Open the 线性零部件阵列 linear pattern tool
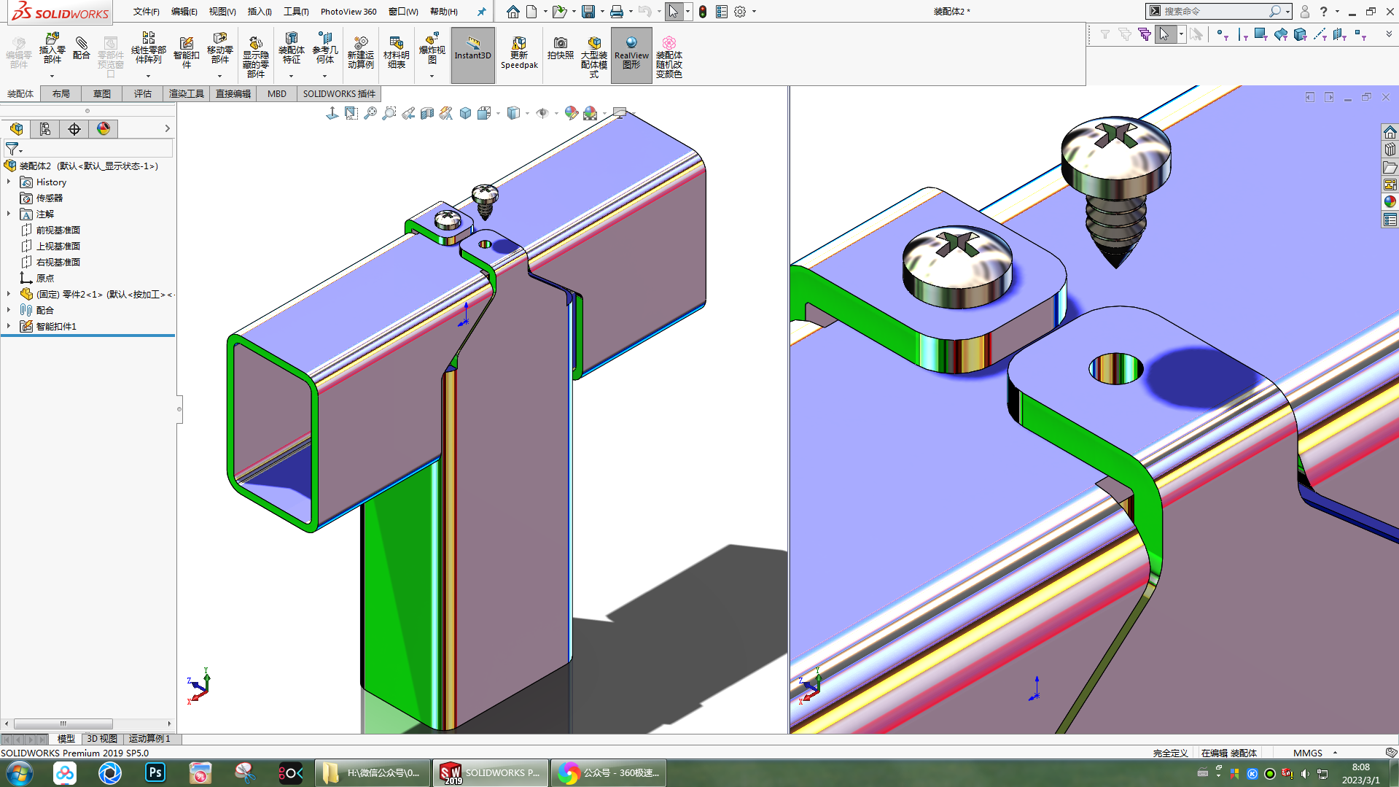Screen dimensions: 1399x787 point(149,49)
